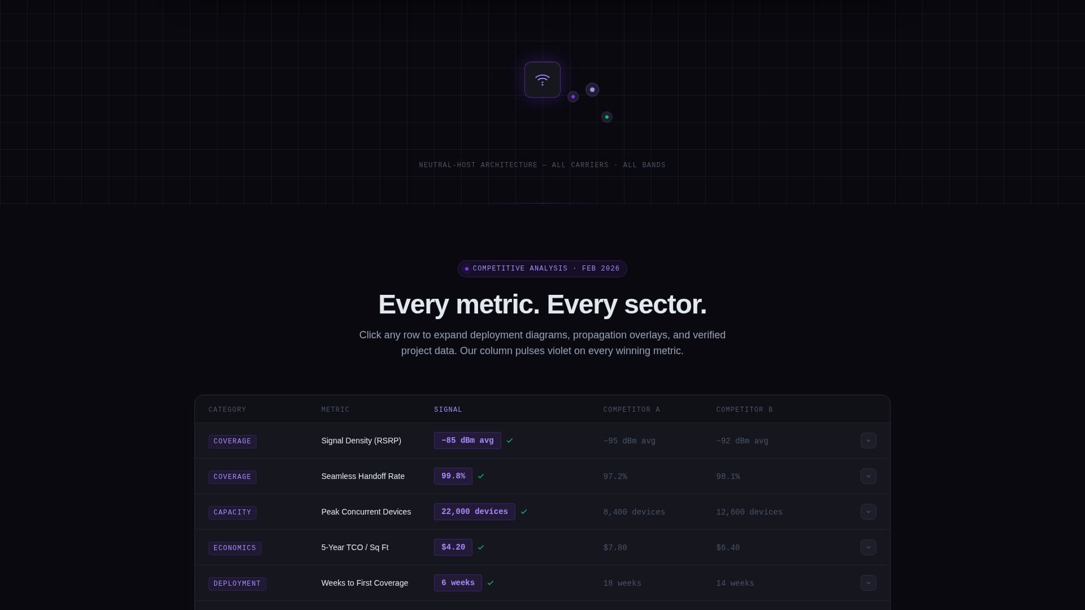Expand the Signal Density (RSRP) row

point(868,441)
